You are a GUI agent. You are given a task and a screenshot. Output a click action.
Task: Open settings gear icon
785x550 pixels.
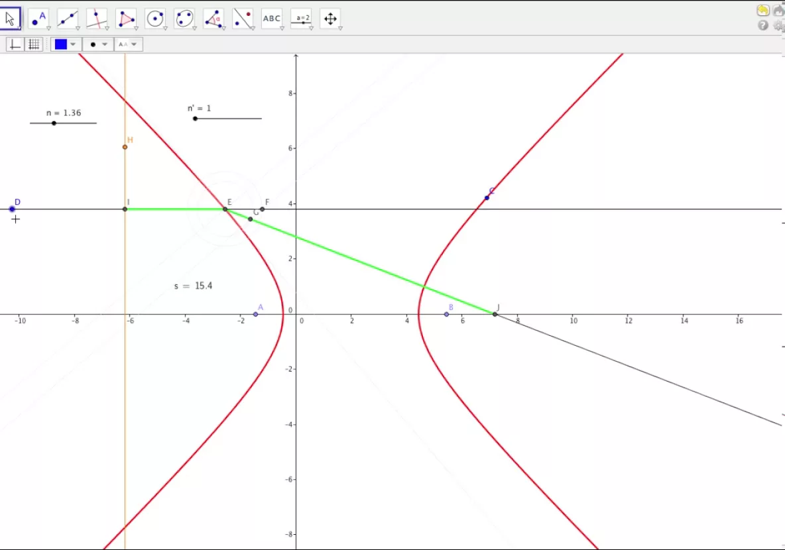click(779, 25)
